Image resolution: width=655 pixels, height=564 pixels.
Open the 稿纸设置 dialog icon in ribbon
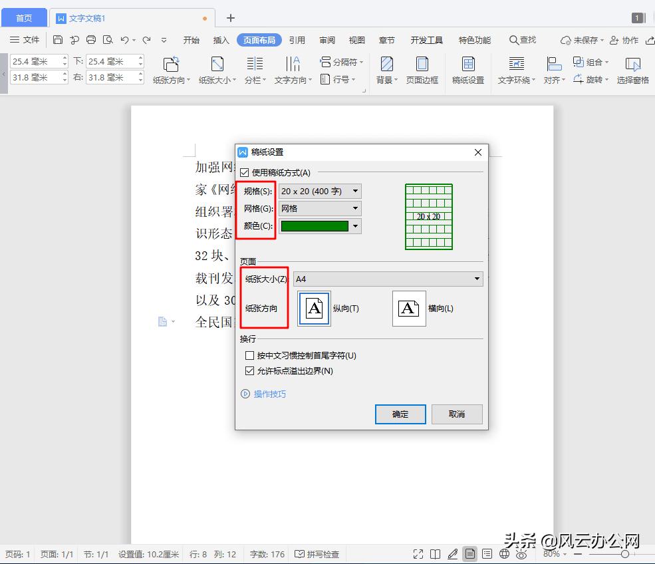pyautogui.click(x=467, y=70)
